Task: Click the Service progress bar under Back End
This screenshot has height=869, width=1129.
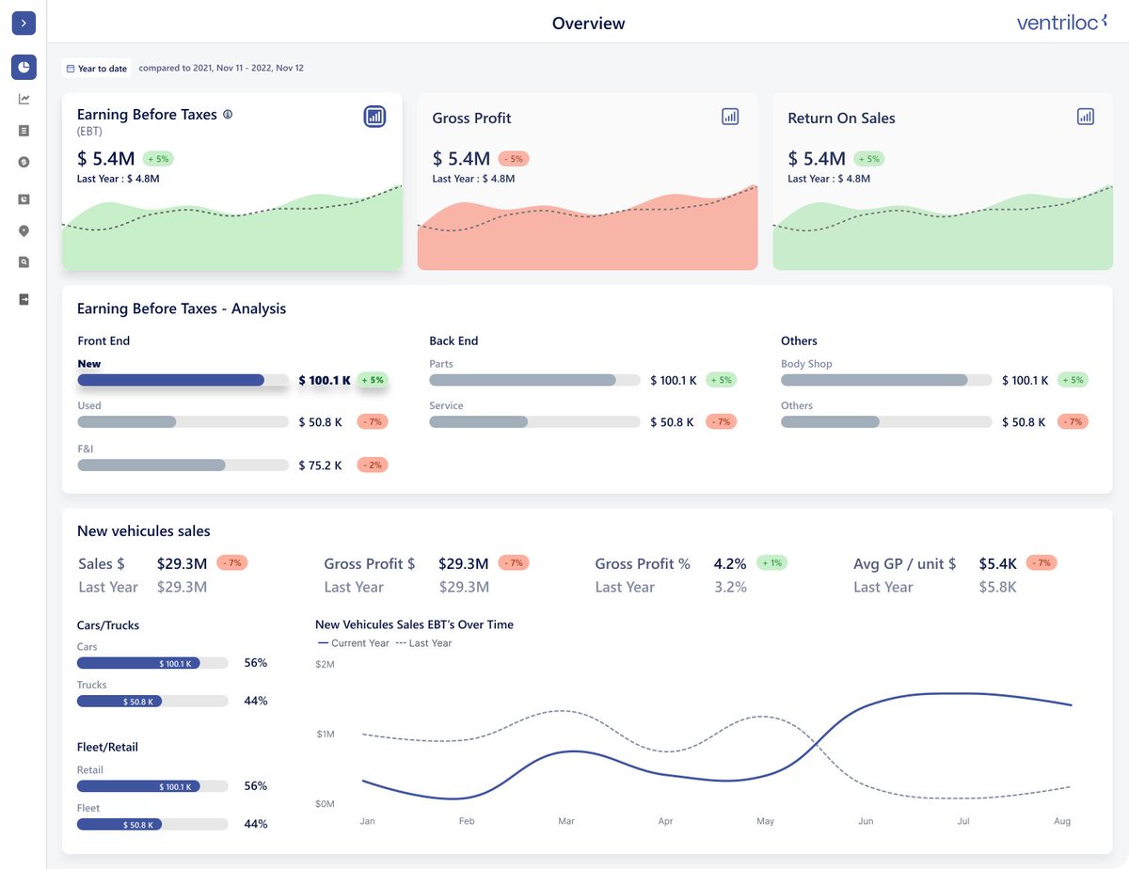Action: (535, 422)
